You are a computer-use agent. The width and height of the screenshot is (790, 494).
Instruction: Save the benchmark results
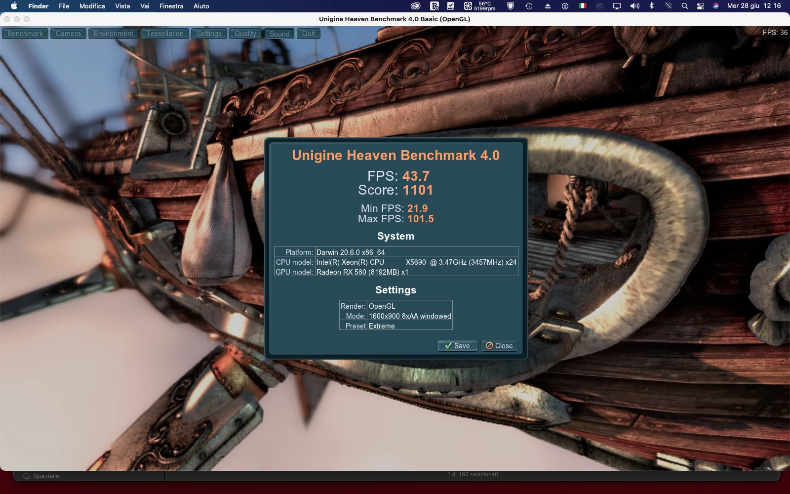pyautogui.click(x=457, y=346)
